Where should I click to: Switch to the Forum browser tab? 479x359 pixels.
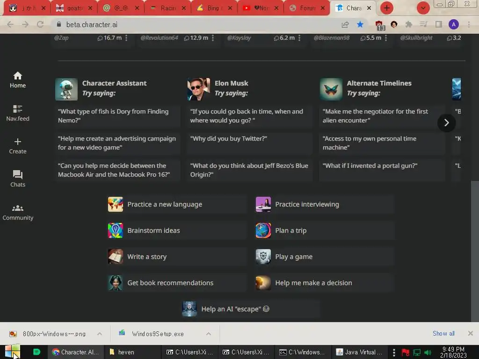pos(307,8)
